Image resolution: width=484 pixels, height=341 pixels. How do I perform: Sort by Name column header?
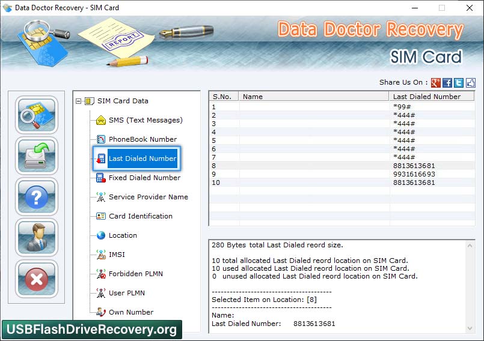314,97
